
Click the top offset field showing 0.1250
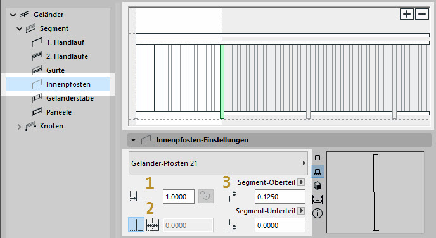[280, 197]
